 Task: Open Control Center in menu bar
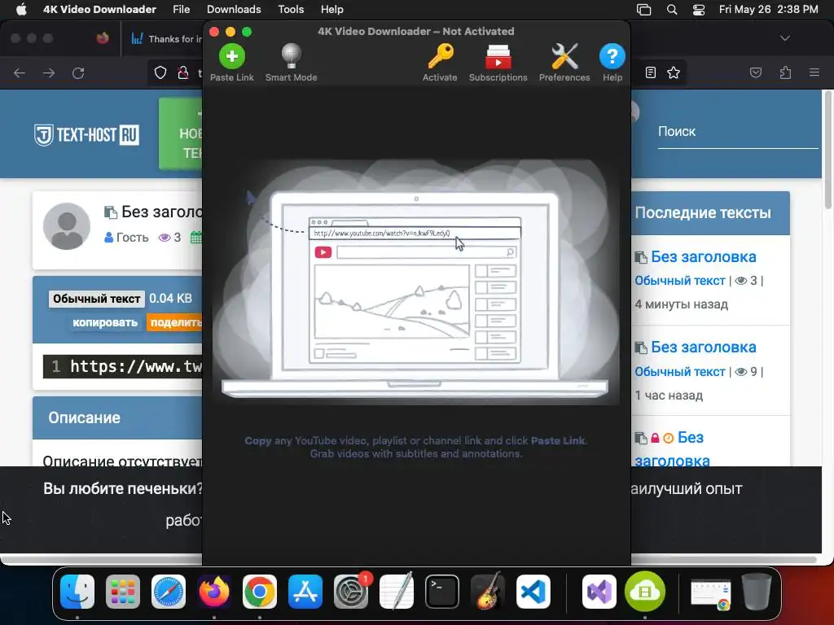pyautogui.click(x=698, y=10)
